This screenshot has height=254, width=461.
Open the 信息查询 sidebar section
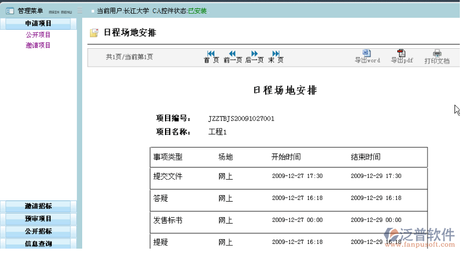(x=38, y=243)
